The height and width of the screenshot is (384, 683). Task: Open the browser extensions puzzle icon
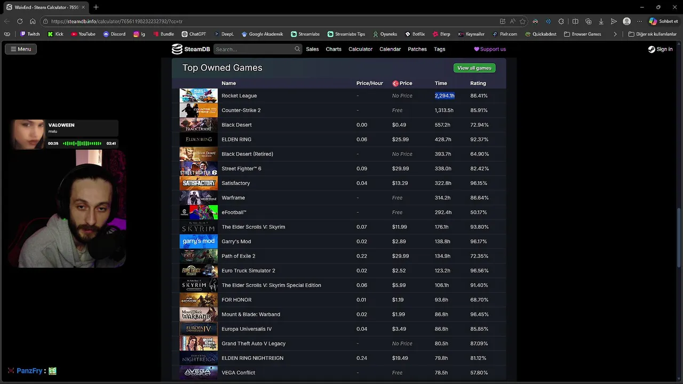point(561,21)
